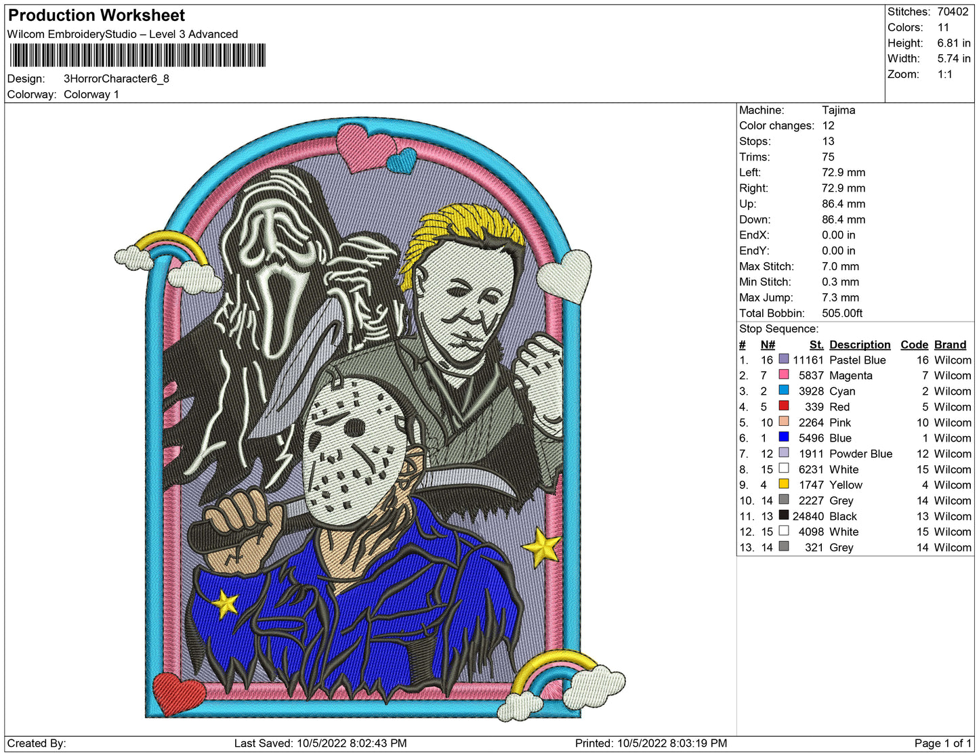
Task: Click the stitch count 70402
Action: pos(953,12)
